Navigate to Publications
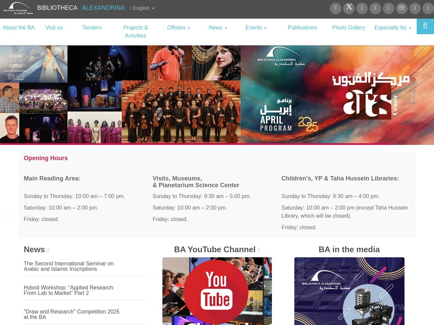Screen dimensions: 434x325 click(302, 28)
